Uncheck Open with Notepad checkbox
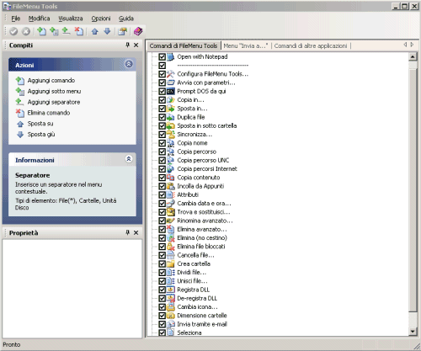This screenshot has height=351, width=421. tap(162, 57)
